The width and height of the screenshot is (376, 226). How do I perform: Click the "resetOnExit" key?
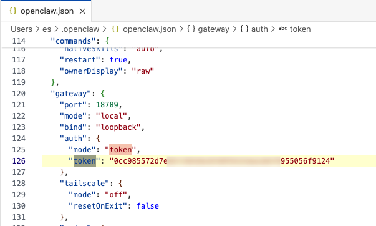98,206
